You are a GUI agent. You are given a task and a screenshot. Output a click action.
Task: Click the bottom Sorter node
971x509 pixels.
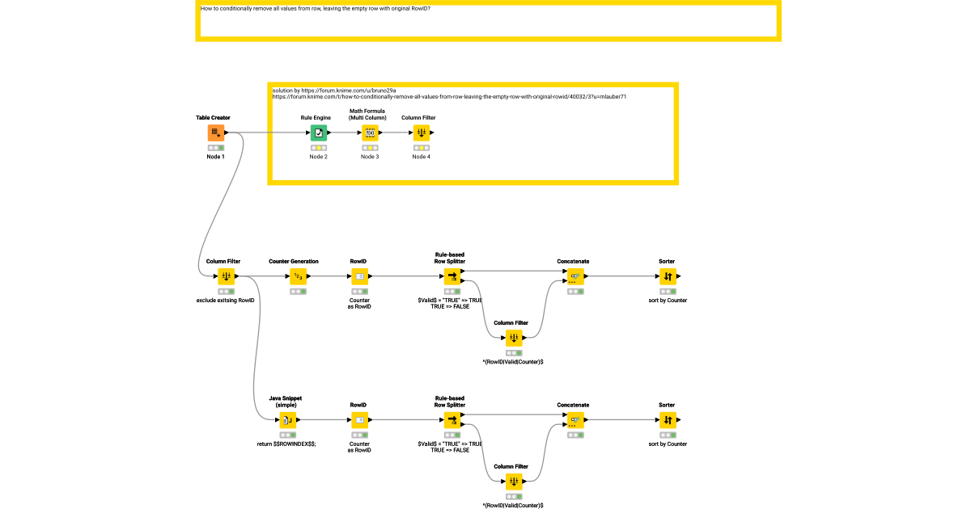[667, 420]
